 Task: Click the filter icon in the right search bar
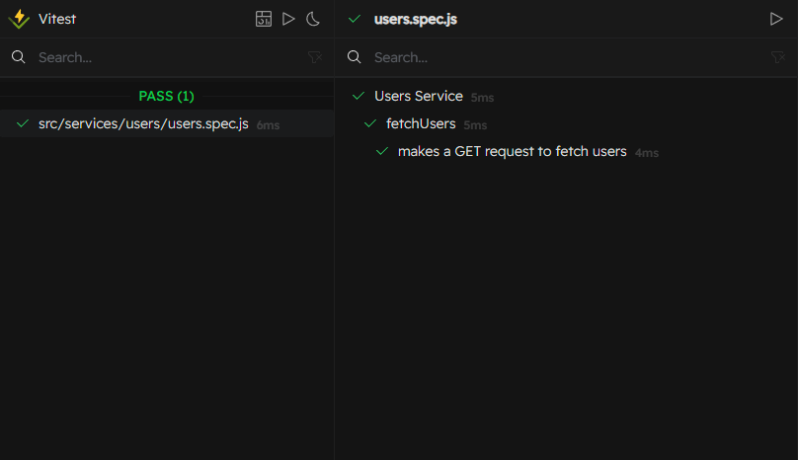pos(777,57)
